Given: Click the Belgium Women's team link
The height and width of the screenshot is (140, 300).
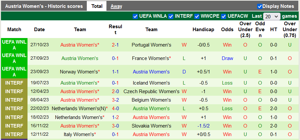Looking at the screenshot, I should point(151,100).
